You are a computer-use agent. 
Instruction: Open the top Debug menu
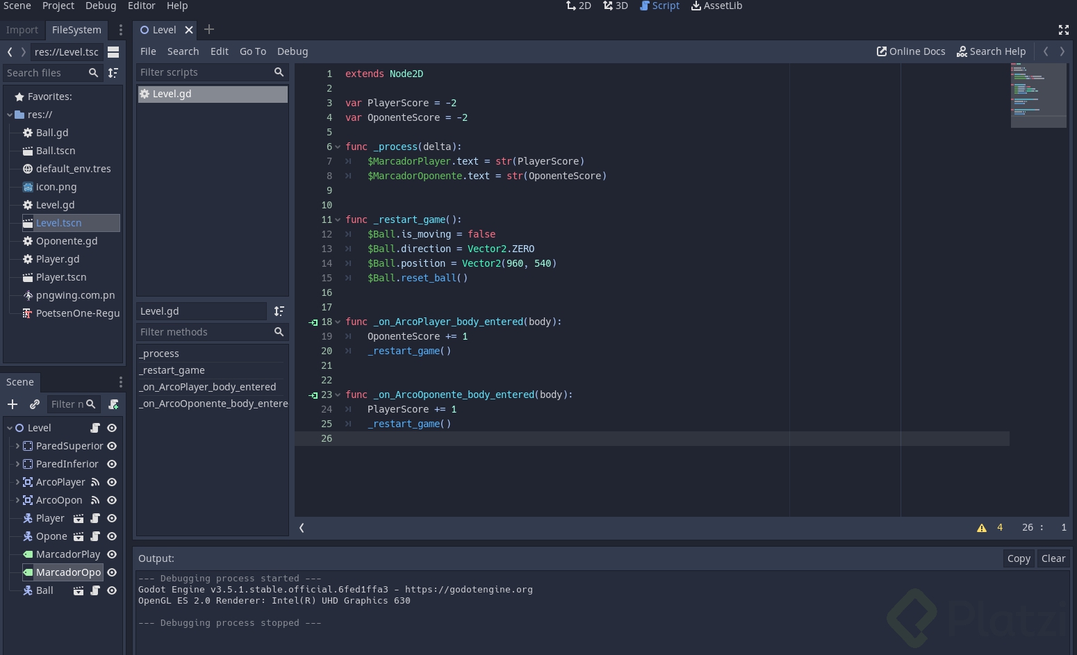tap(101, 6)
